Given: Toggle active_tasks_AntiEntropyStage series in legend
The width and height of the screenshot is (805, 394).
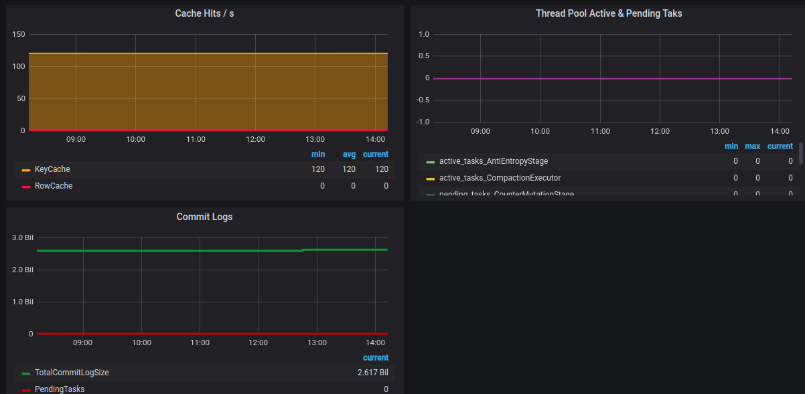Looking at the screenshot, I should click(x=494, y=161).
